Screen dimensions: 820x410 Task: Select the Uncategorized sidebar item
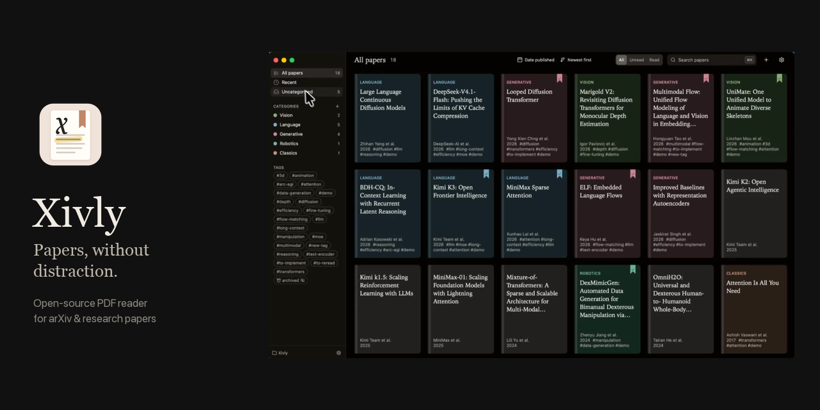[x=307, y=92]
